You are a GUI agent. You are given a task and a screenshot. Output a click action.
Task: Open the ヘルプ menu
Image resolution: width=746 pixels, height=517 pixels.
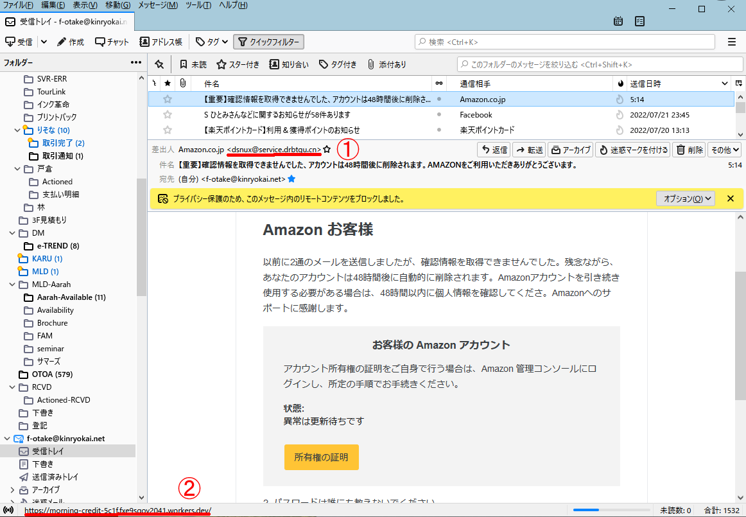(233, 4)
